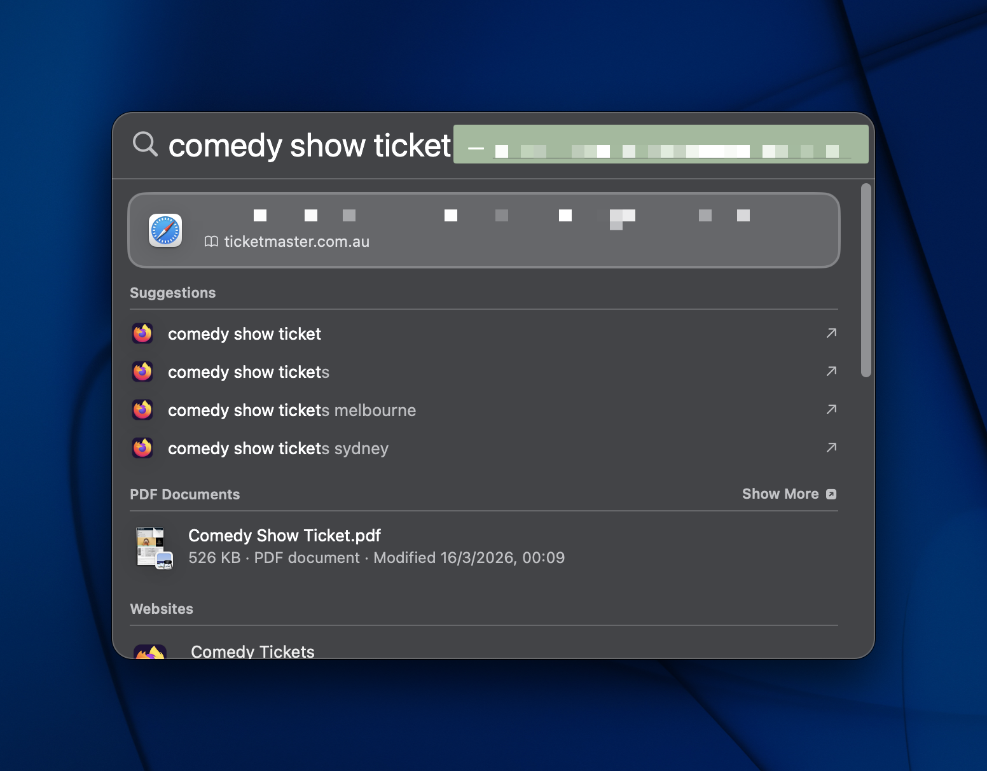Select the 'comedy show tickets' suggestion
This screenshot has width=987, height=771.
248,372
